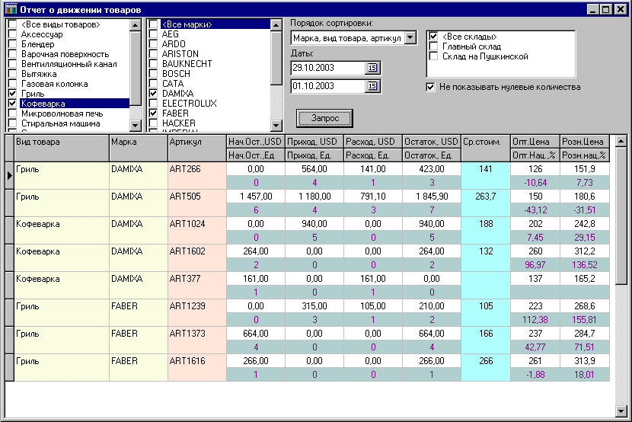The height and width of the screenshot is (422, 632).
Task: Select the ART1616 article cell
Action: tap(197, 368)
